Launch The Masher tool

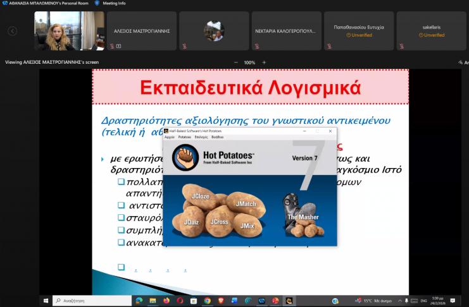tap(303, 217)
